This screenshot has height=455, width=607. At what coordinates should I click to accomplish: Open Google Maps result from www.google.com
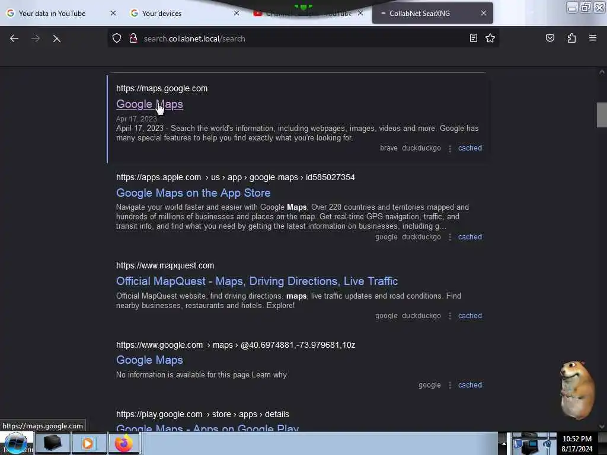(x=149, y=360)
